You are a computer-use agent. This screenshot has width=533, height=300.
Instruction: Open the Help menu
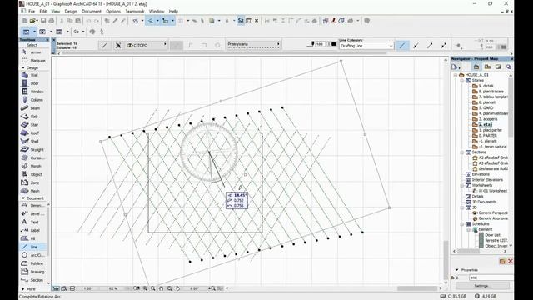[173, 11]
